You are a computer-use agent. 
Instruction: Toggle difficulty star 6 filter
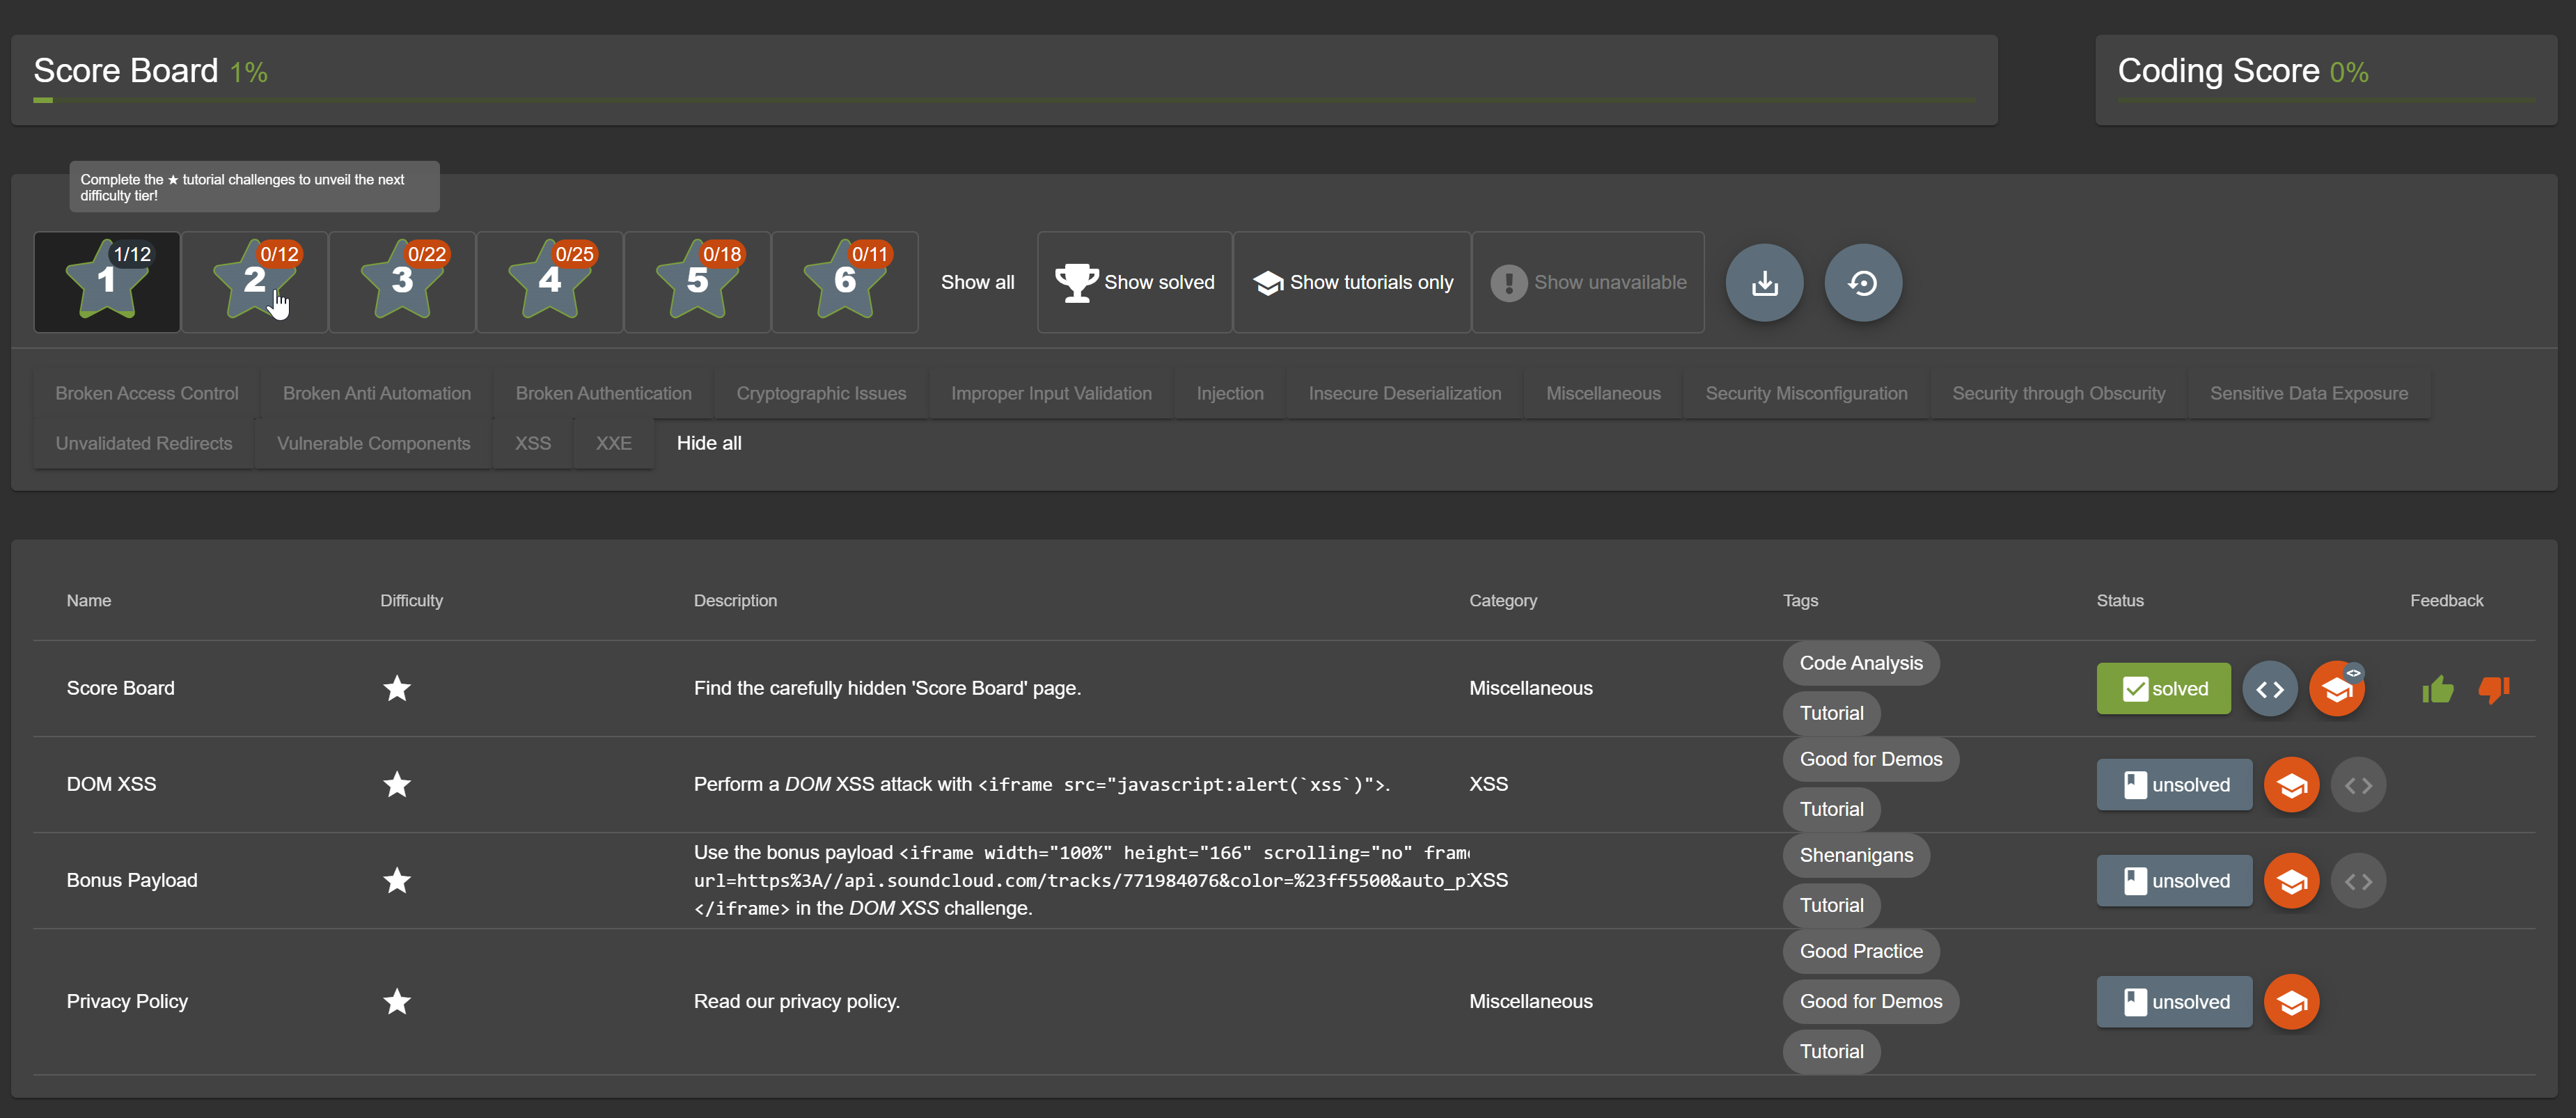(844, 282)
